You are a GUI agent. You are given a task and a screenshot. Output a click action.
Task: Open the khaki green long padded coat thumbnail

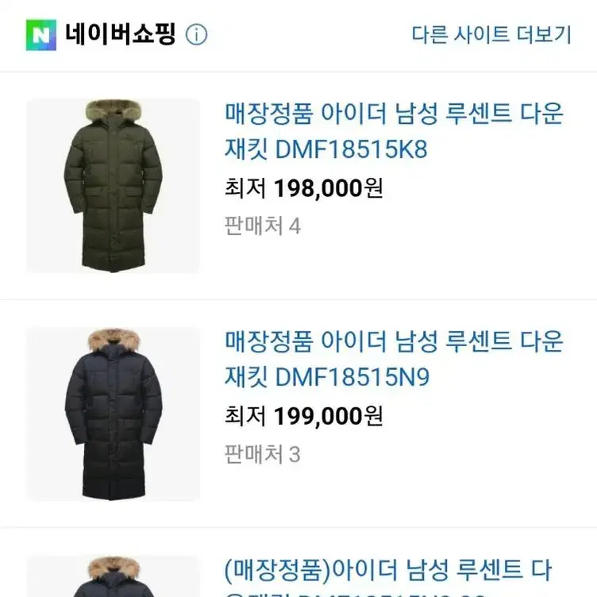click(x=113, y=186)
